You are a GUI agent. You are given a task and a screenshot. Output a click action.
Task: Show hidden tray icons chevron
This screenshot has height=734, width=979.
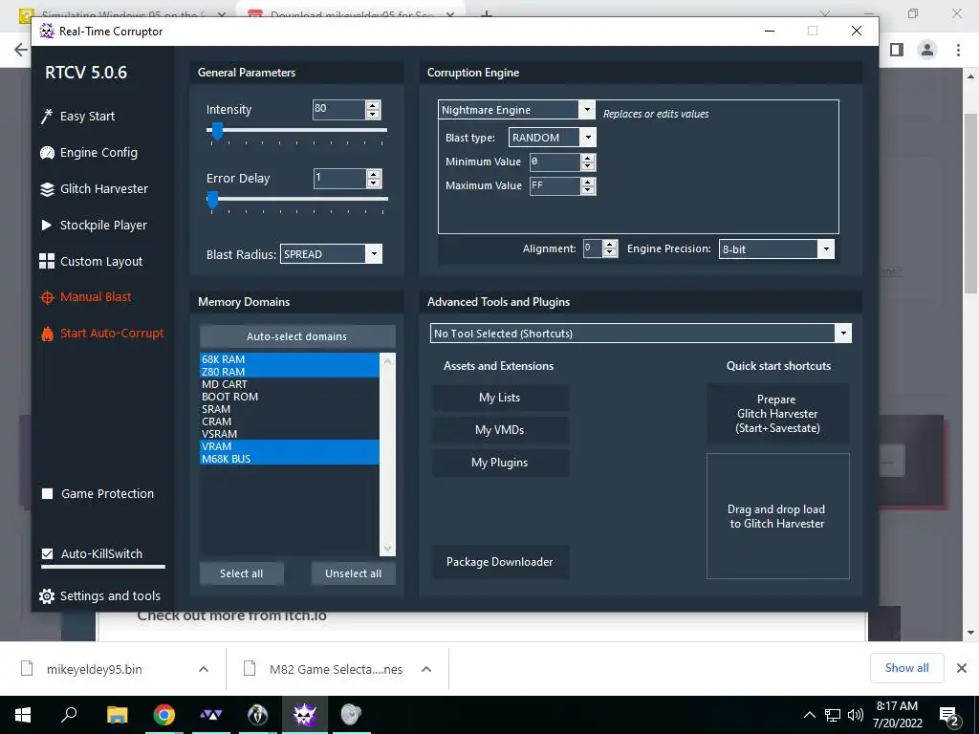click(809, 715)
